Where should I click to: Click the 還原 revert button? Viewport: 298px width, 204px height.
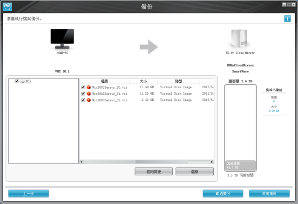(195, 171)
